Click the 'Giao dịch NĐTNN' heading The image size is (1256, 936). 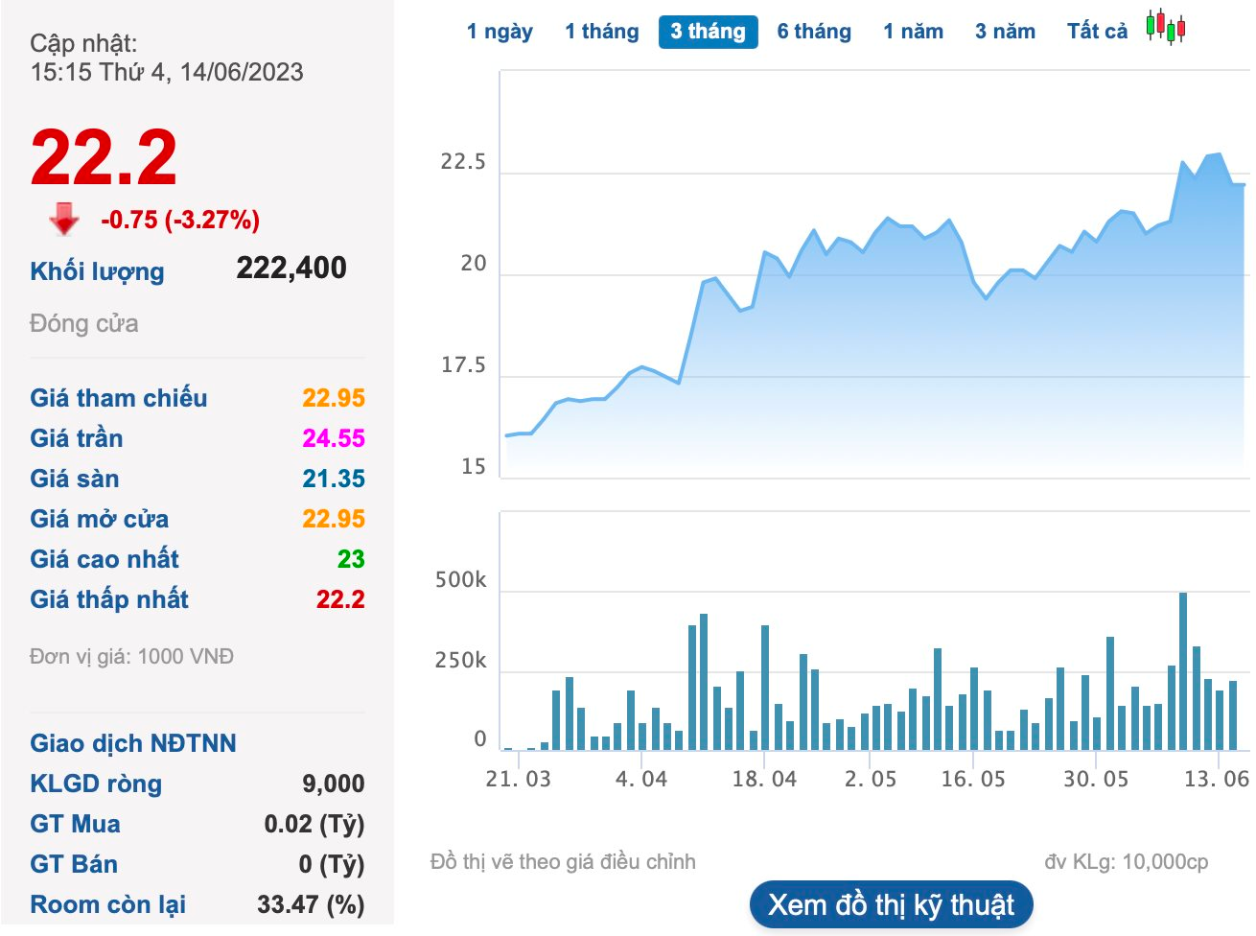(x=133, y=743)
